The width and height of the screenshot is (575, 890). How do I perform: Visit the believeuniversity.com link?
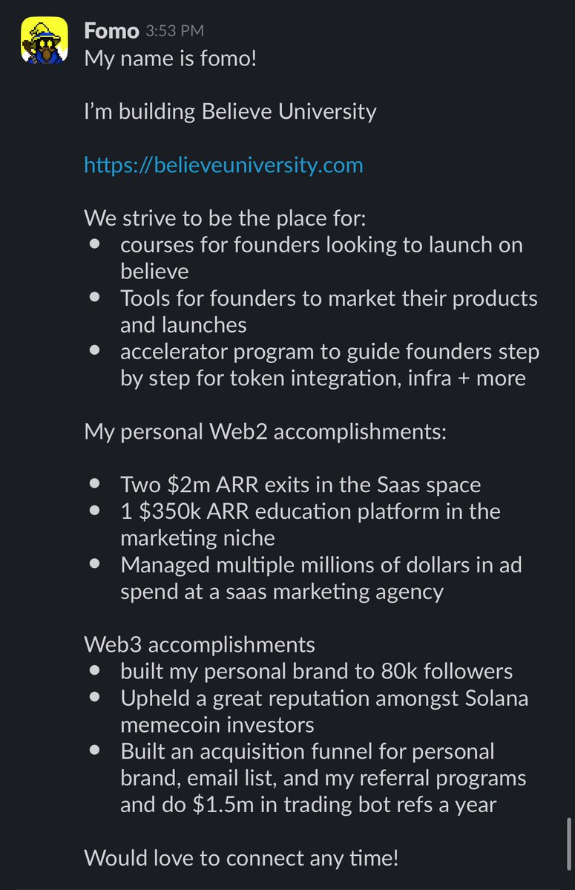[x=223, y=166]
